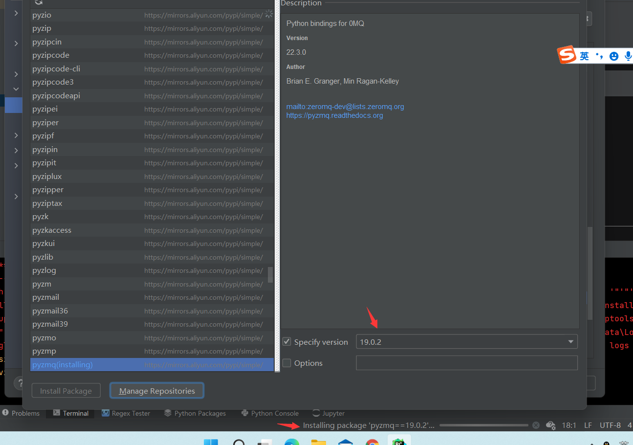Select the pyzkui package row
Screen dimensions: 633x445
click(x=152, y=244)
